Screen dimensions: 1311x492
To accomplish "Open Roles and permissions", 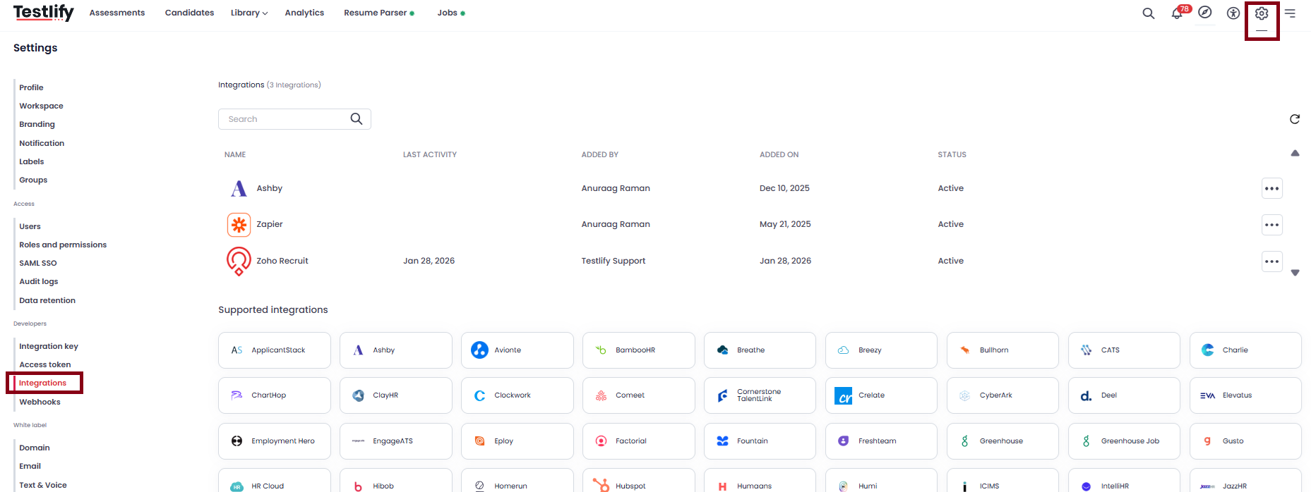I will tap(63, 245).
